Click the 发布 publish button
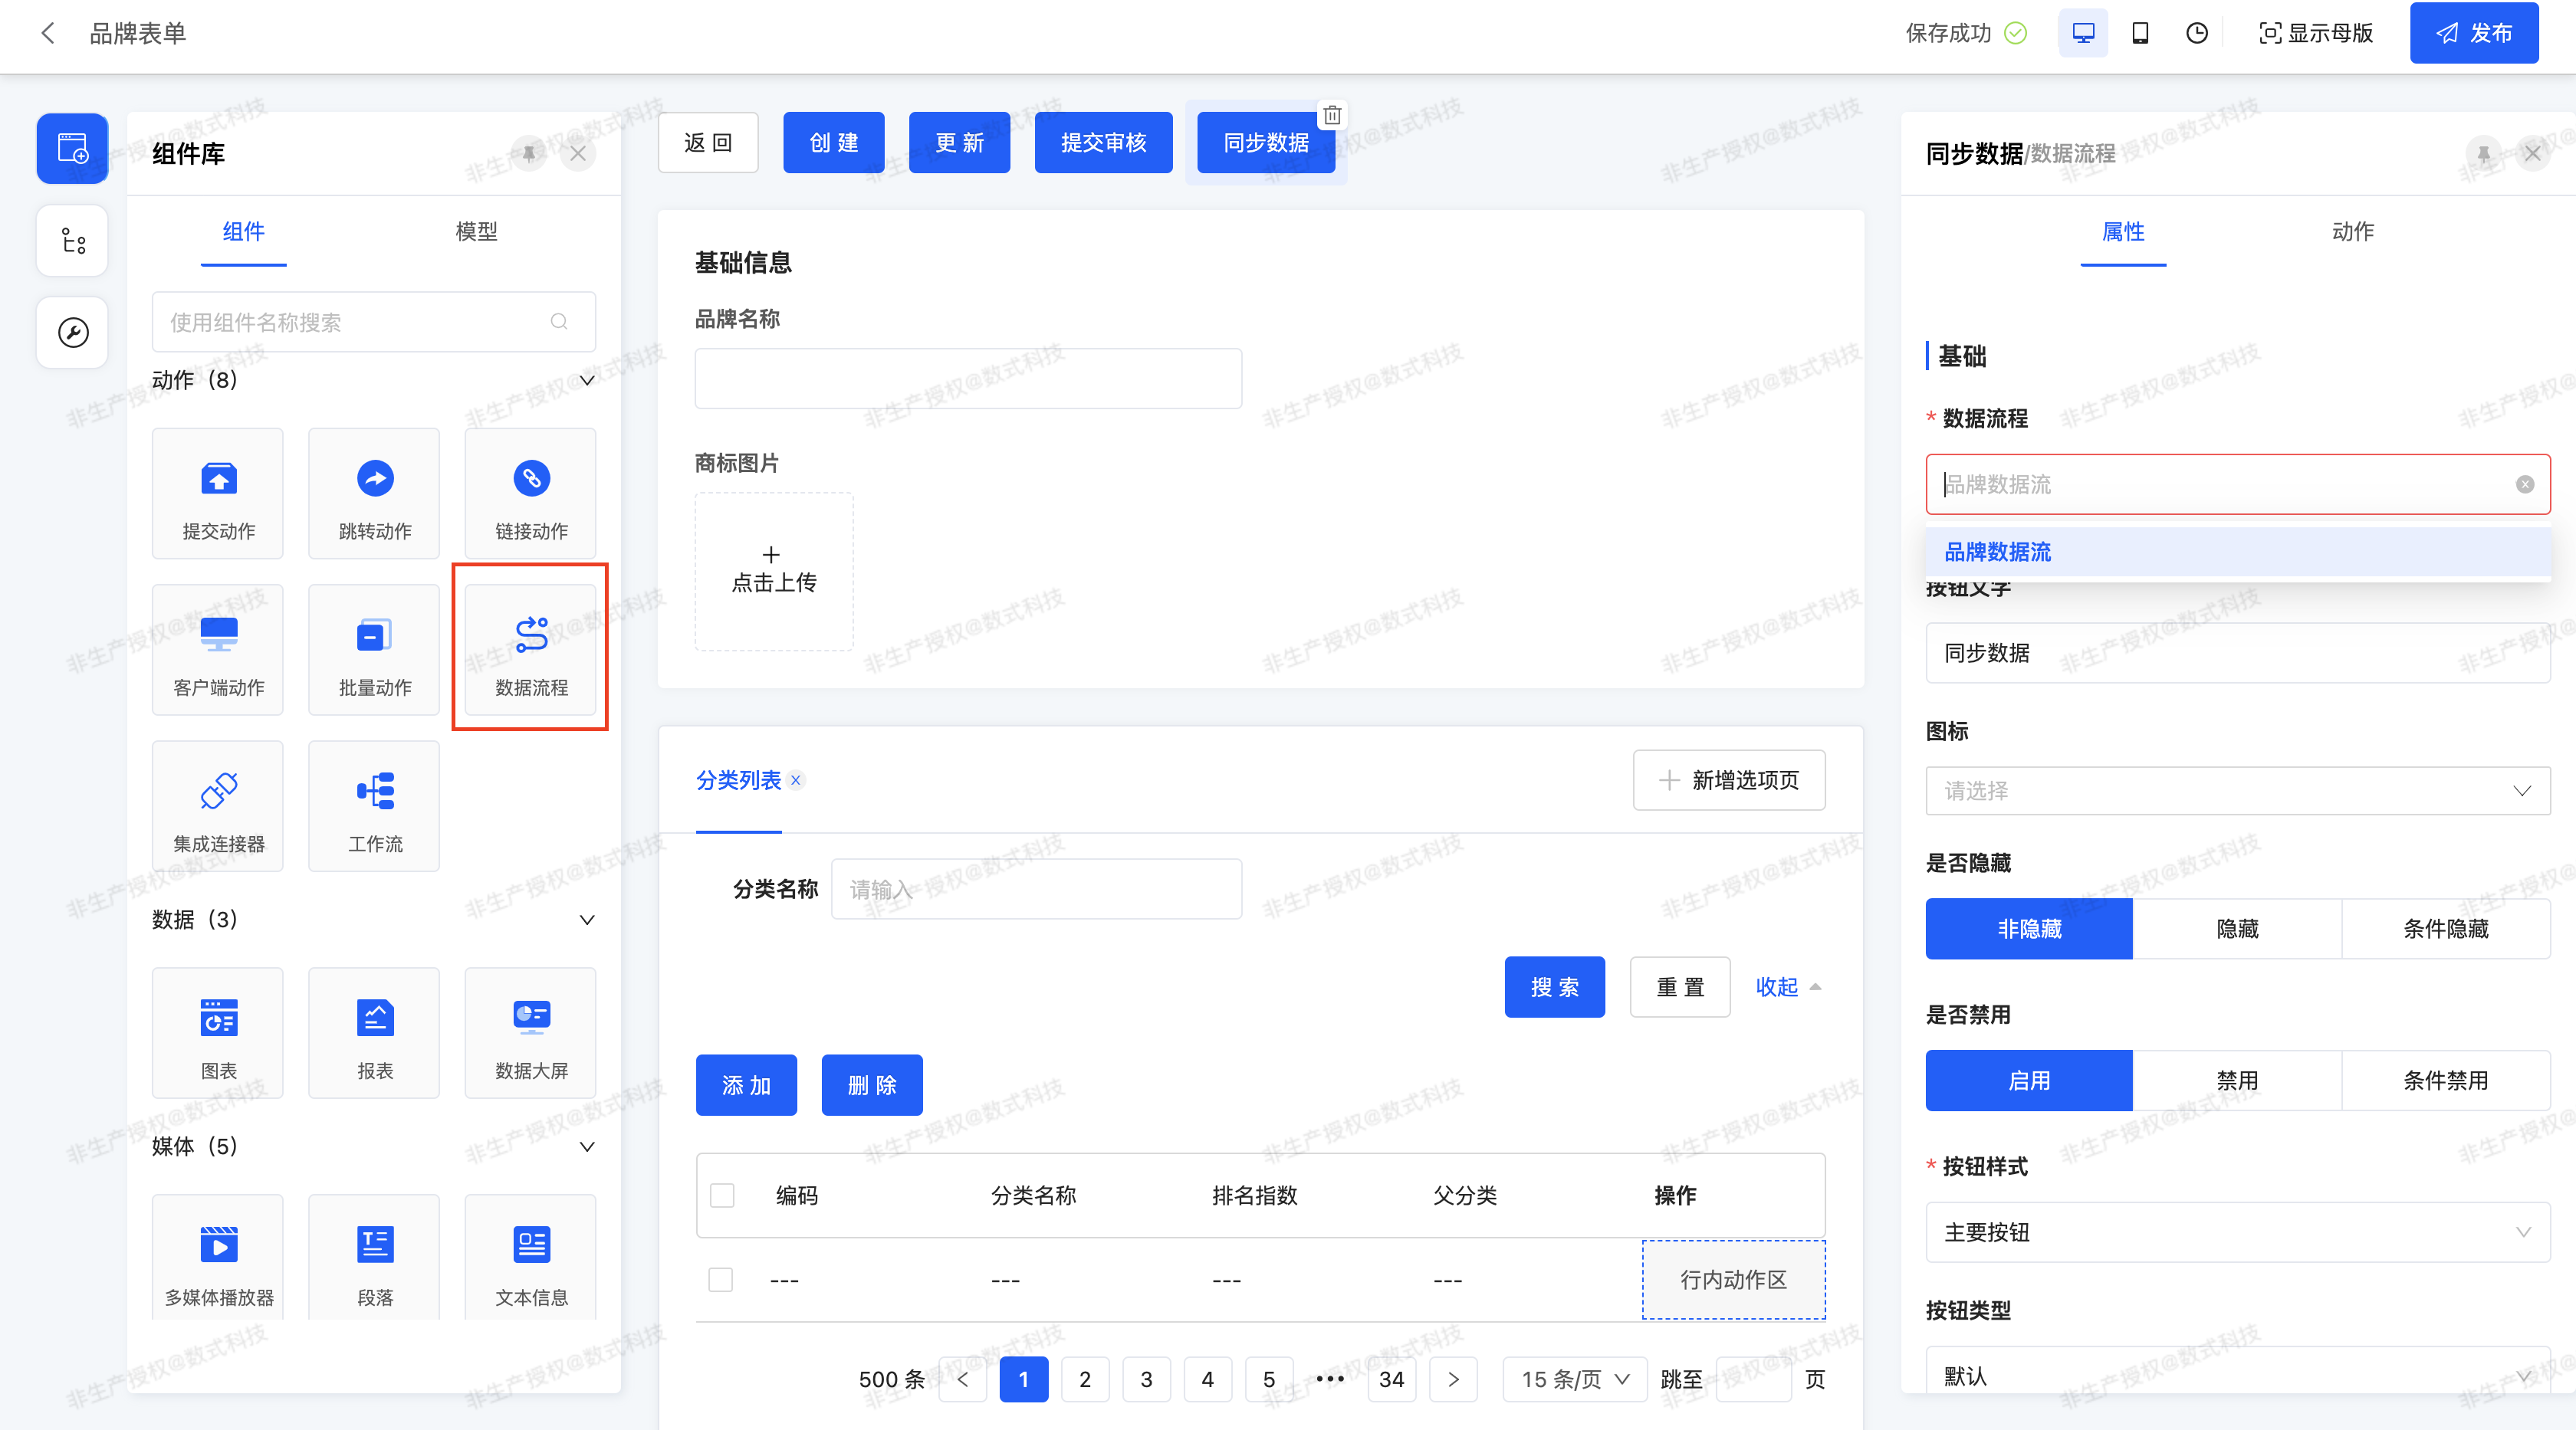 [x=2474, y=33]
